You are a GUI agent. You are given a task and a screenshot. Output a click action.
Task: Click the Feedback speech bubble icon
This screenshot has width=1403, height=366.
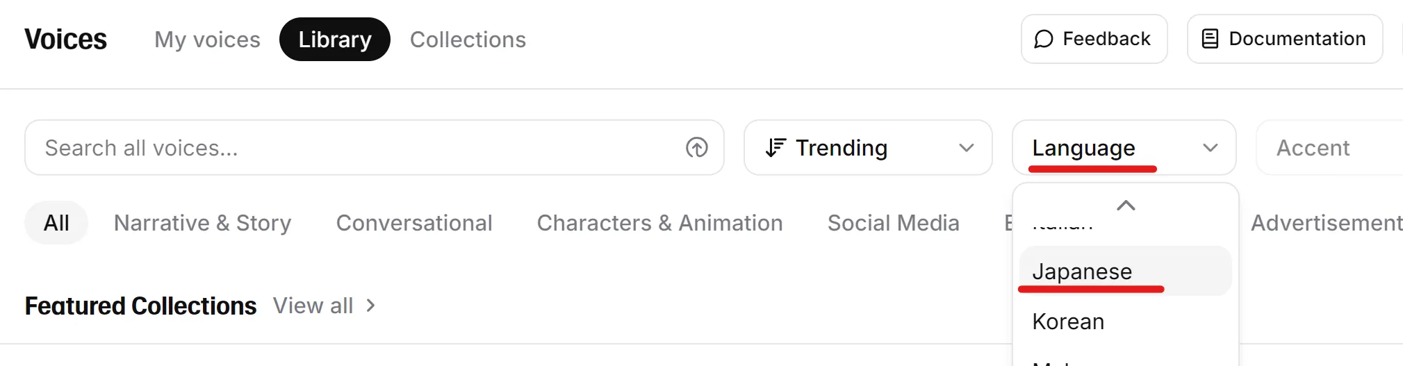click(x=1043, y=39)
